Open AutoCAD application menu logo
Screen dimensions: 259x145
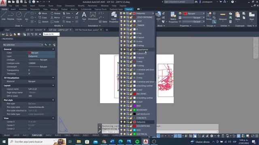pyautogui.click(x=3, y=2)
